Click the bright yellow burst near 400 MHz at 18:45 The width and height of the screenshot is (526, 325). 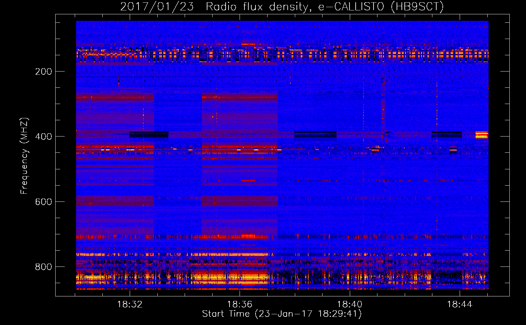pos(482,135)
